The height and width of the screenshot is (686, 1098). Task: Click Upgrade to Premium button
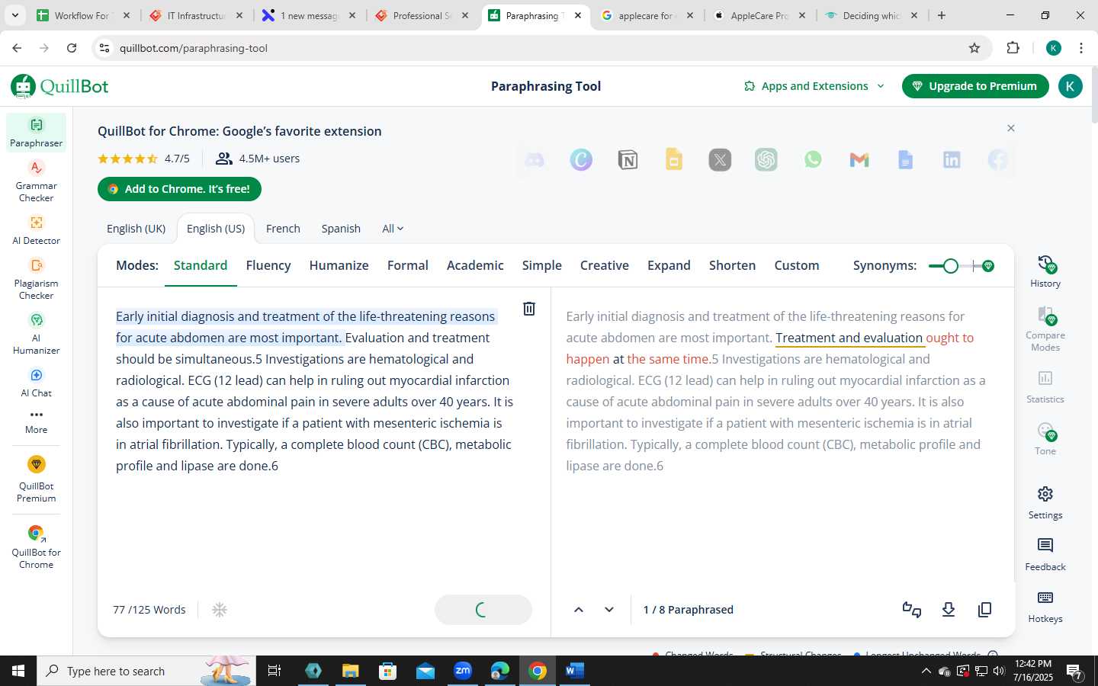tap(975, 86)
